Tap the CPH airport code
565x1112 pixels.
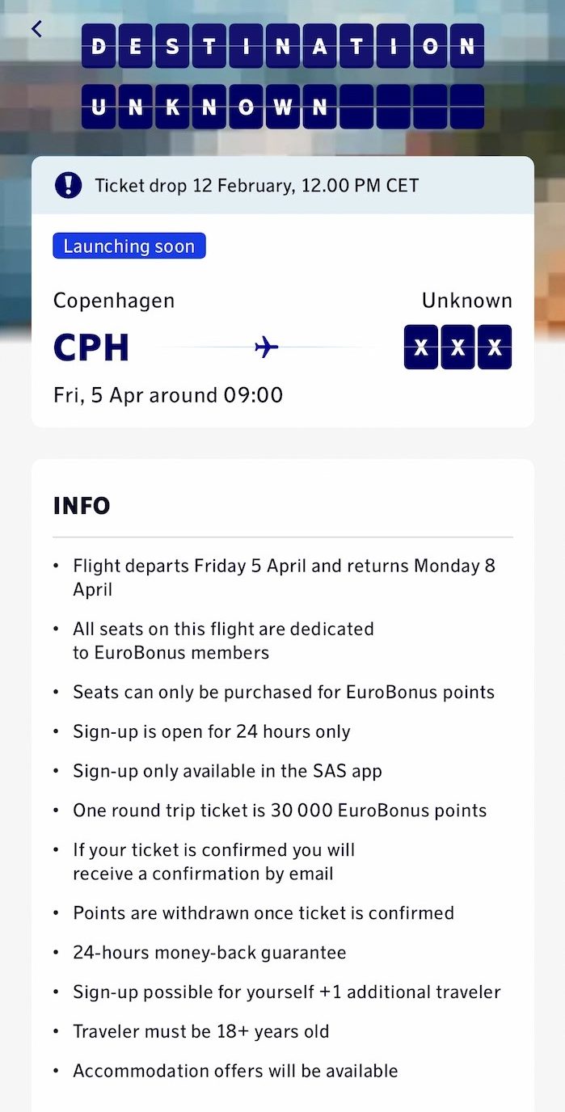click(x=91, y=347)
